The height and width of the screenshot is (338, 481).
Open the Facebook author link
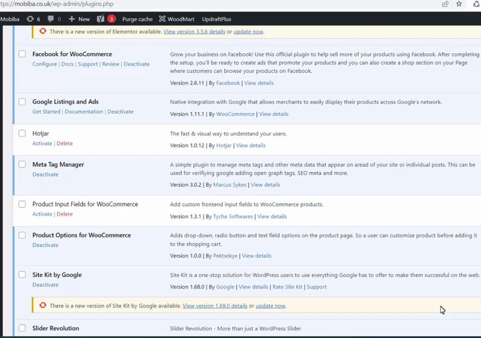pos(228,83)
